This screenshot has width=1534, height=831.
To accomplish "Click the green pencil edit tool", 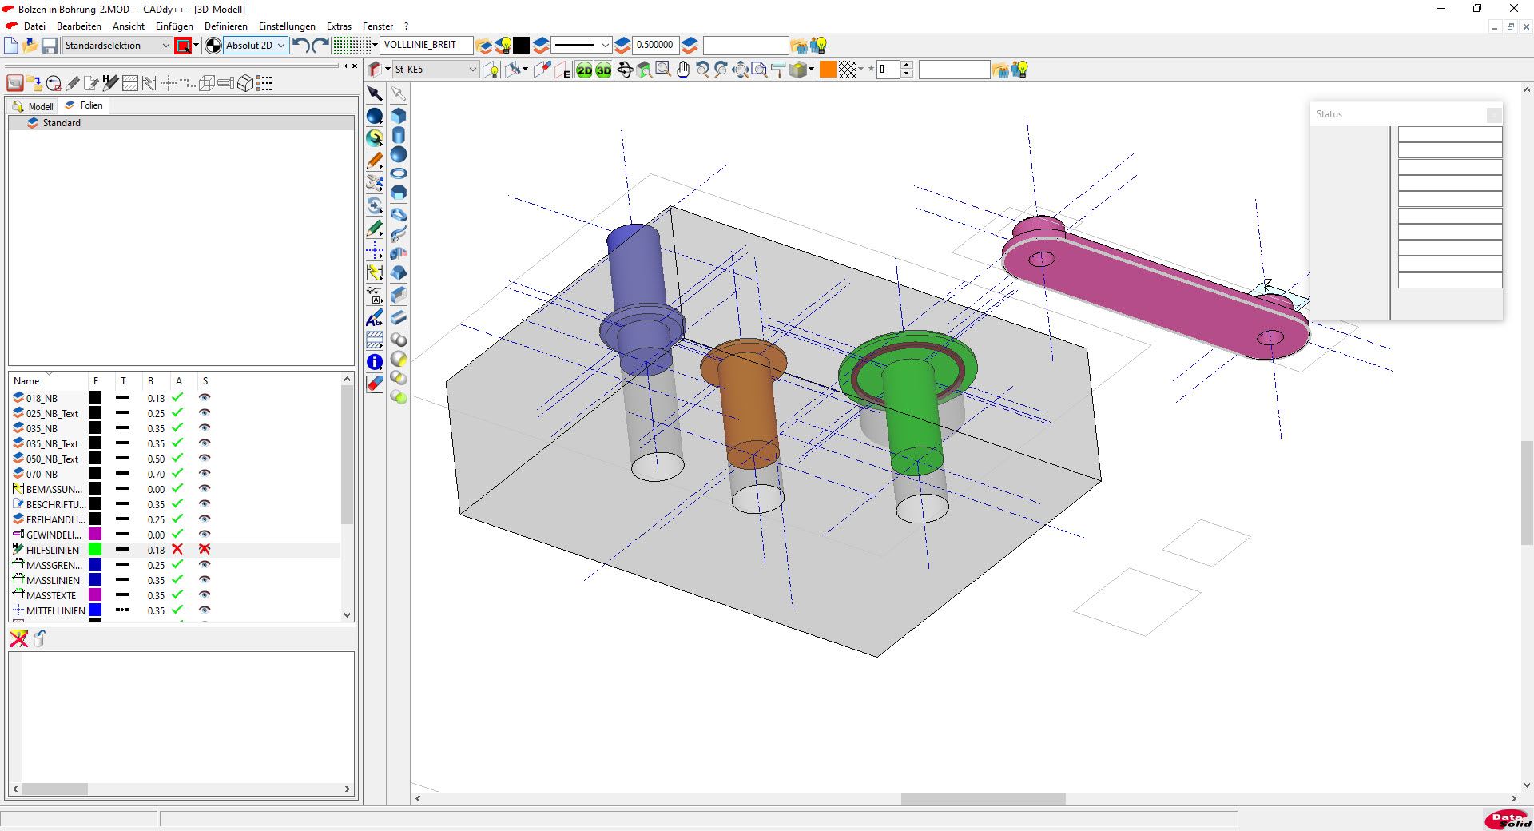I will coord(375,229).
